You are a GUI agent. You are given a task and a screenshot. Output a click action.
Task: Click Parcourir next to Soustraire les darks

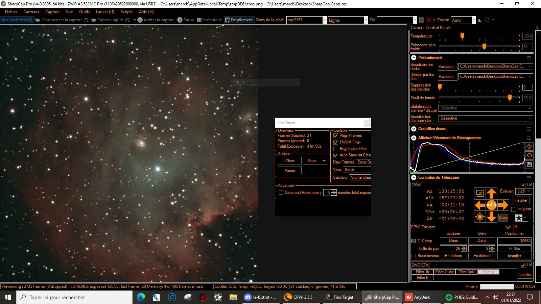pos(447,67)
